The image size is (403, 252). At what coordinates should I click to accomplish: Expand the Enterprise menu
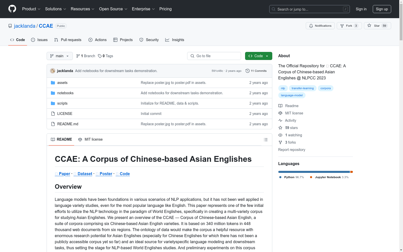tap(143, 9)
